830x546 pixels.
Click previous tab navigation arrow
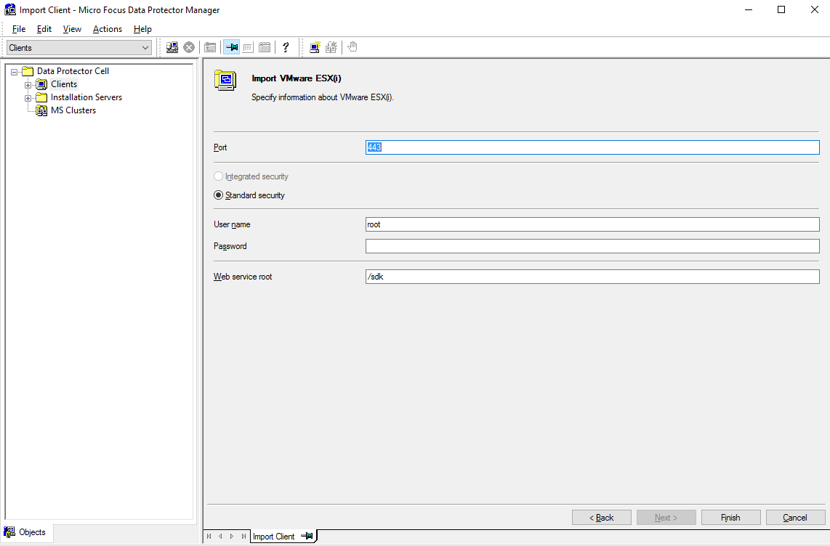click(x=220, y=536)
